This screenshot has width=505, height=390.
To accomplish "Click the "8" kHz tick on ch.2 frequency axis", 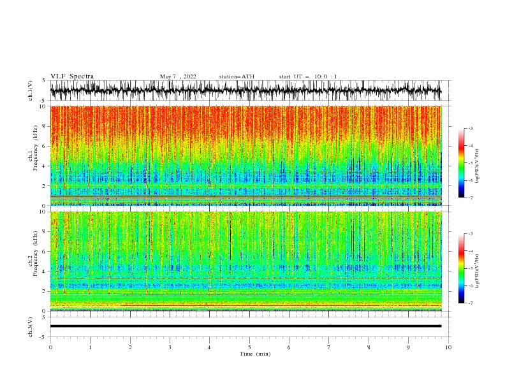I will pos(44,232).
